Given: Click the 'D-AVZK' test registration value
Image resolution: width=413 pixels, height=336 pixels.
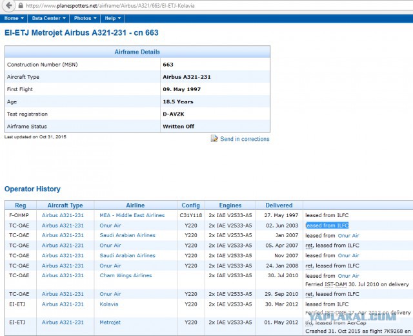Looking at the screenshot, I should (174, 114).
